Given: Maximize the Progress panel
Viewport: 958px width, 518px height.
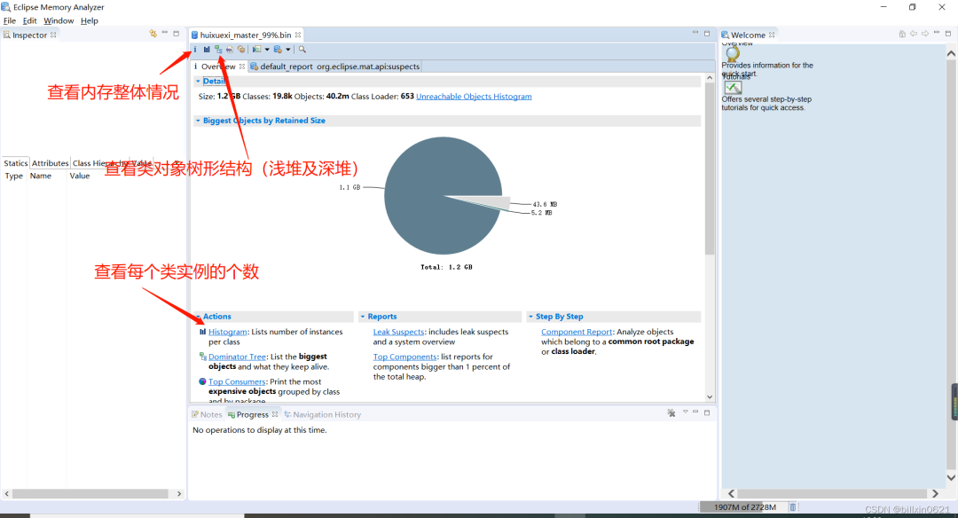Looking at the screenshot, I should (x=707, y=413).
